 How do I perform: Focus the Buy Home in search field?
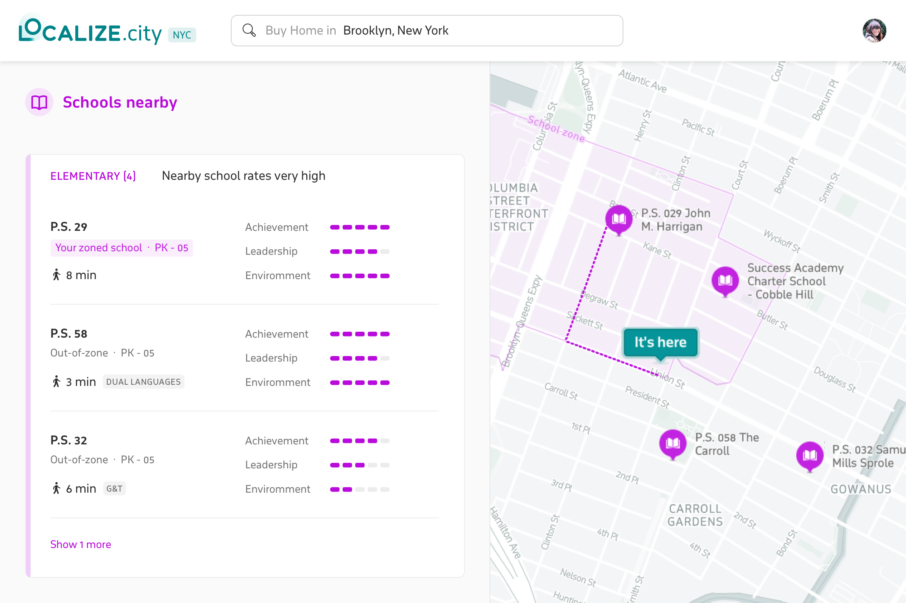click(427, 31)
